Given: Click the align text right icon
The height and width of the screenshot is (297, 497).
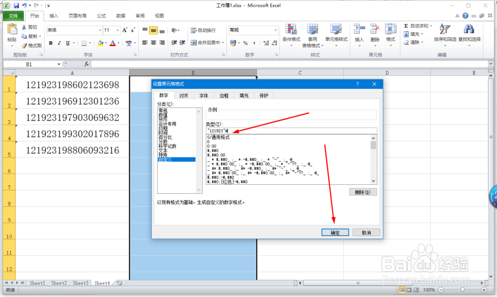Looking at the screenshot, I should (162, 43).
